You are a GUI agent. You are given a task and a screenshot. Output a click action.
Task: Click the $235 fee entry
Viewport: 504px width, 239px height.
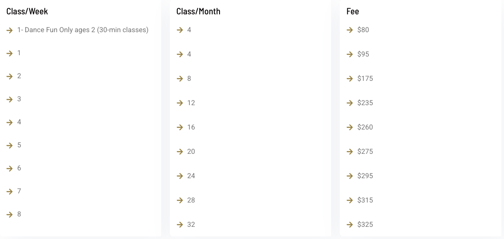click(365, 103)
